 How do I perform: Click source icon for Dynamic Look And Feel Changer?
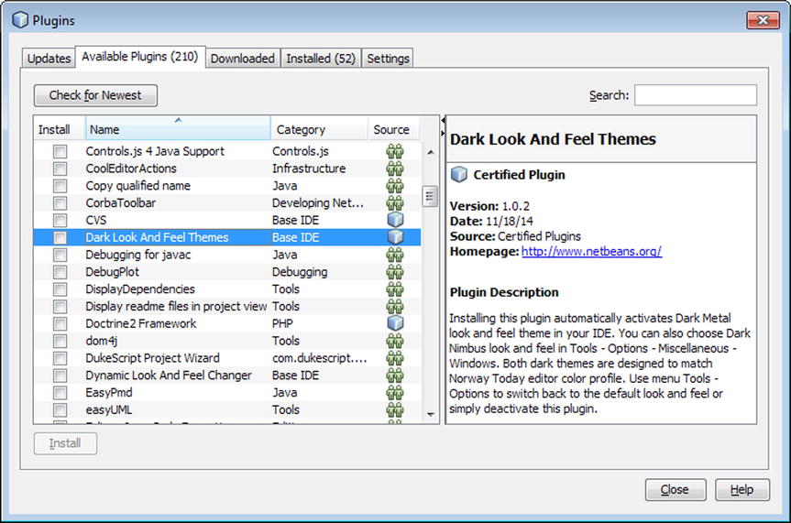pos(395,376)
